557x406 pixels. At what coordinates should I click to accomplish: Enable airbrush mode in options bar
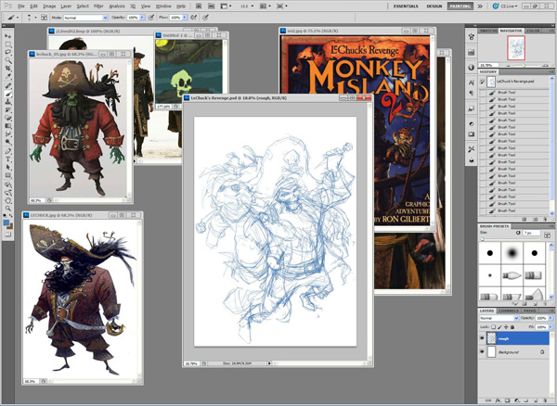click(x=194, y=17)
